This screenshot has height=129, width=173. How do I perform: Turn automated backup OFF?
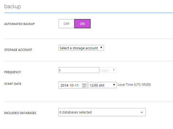tap(66, 24)
